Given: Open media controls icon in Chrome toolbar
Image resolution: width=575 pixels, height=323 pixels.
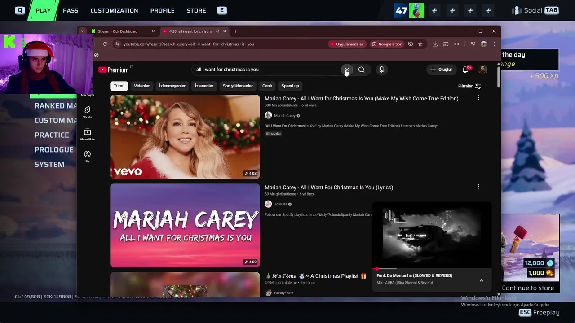Looking at the screenshot, I should point(473,44).
